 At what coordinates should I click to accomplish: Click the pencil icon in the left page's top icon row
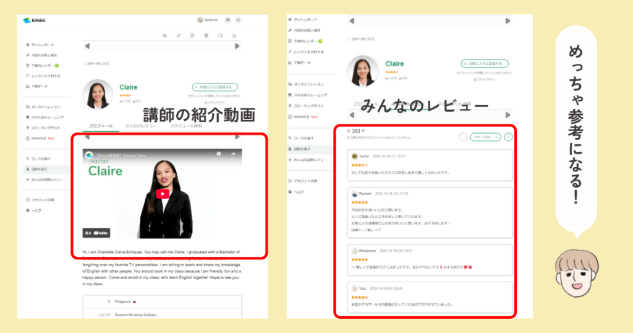tap(179, 35)
